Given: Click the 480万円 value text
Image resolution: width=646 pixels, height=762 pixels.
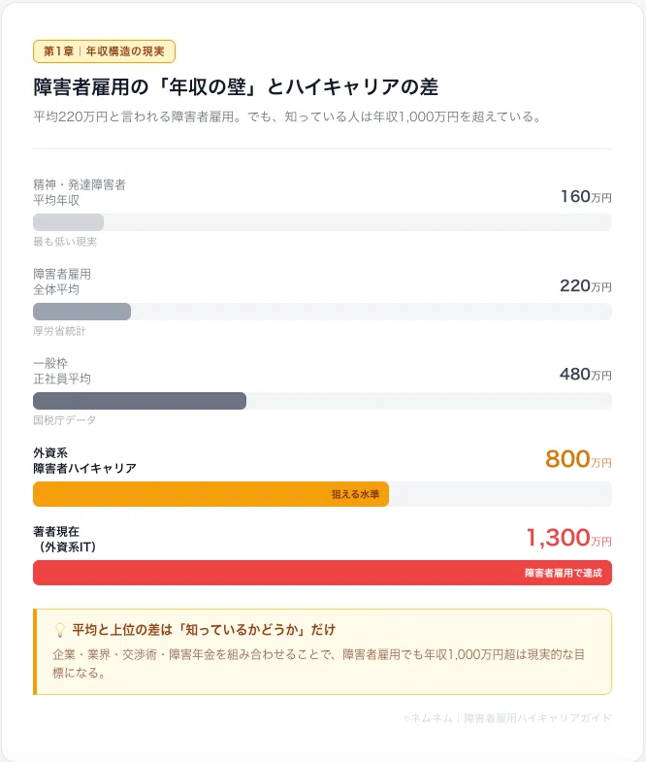Looking at the screenshot, I should pos(585,374).
